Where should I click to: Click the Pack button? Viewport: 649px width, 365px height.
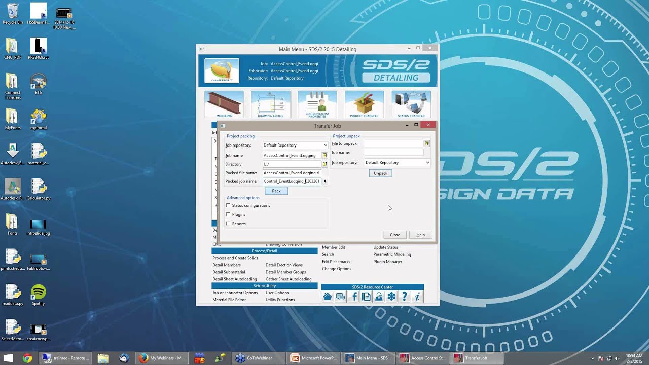pyautogui.click(x=276, y=191)
